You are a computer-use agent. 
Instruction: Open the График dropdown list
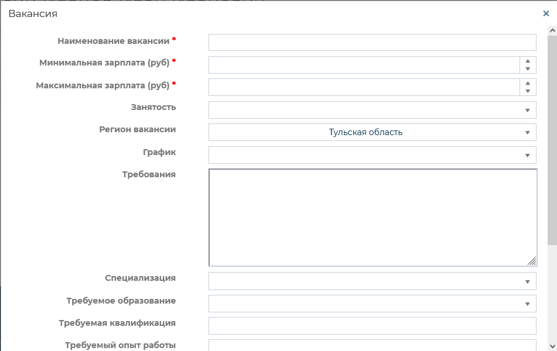(372, 155)
